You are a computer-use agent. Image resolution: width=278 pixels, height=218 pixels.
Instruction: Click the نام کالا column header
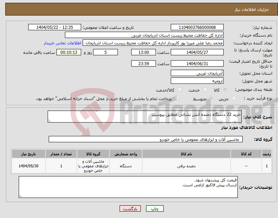tap(186, 154)
